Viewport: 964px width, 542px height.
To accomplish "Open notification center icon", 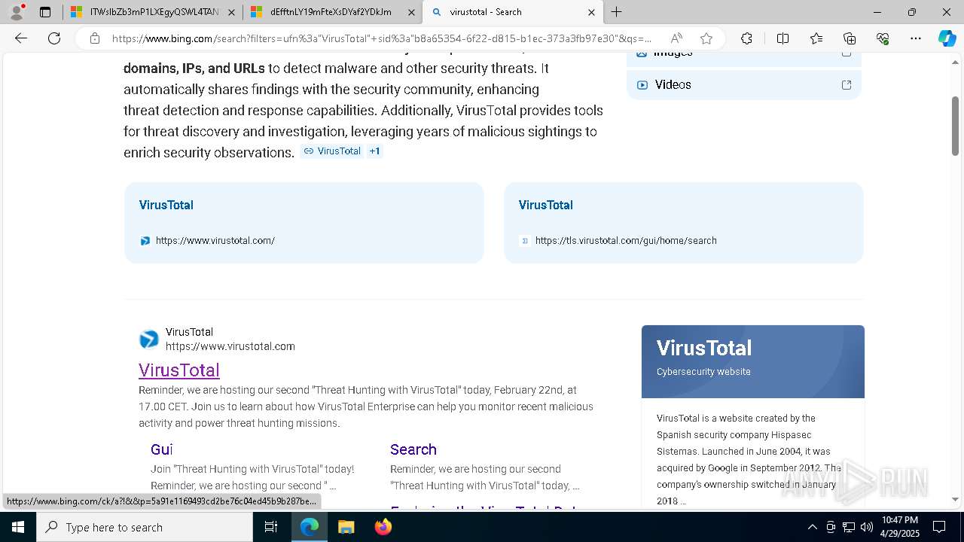I will 939,527.
